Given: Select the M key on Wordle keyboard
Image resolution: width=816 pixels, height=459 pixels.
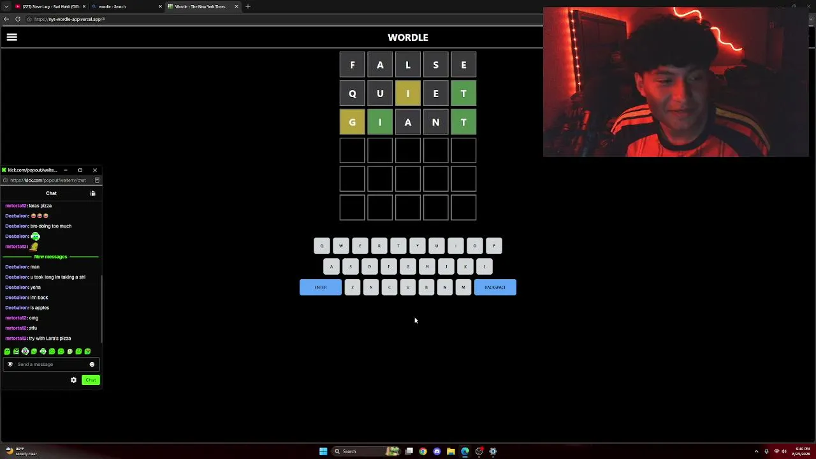Looking at the screenshot, I should point(463,288).
